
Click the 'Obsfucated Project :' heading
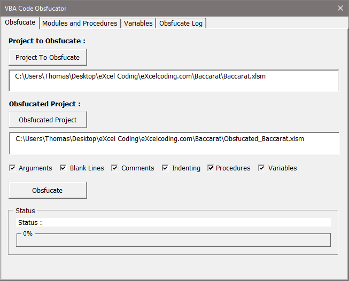45,104
